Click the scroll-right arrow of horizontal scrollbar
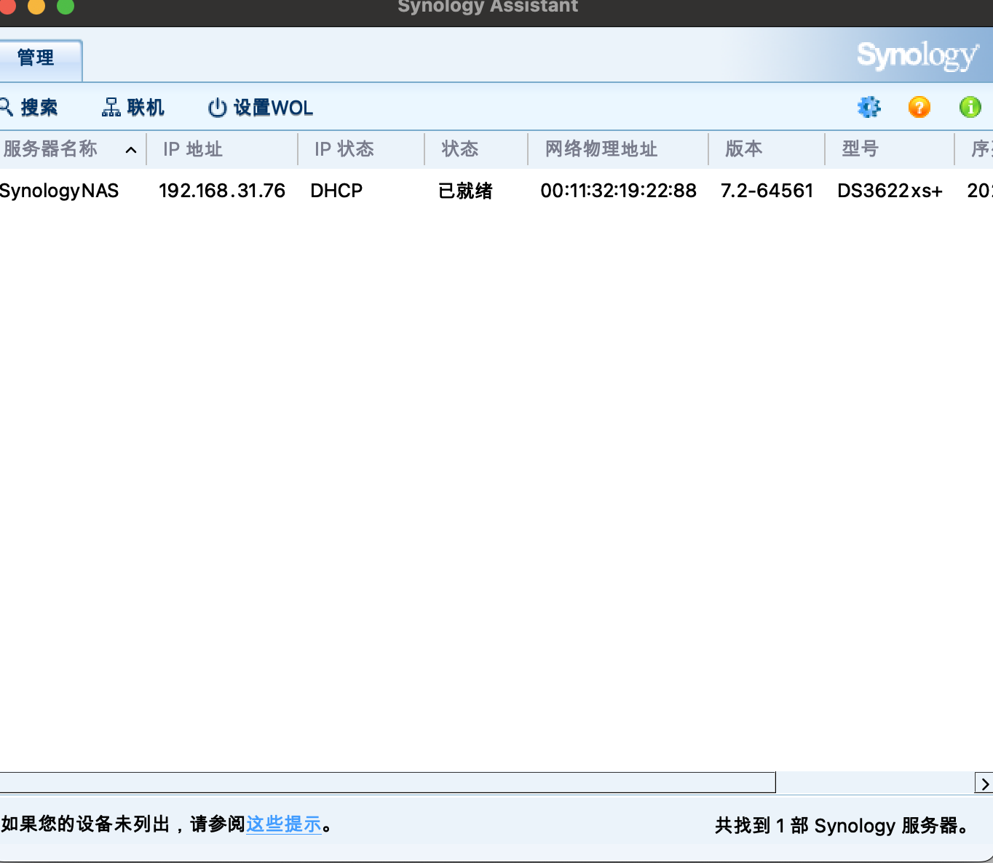 point(984,783)
